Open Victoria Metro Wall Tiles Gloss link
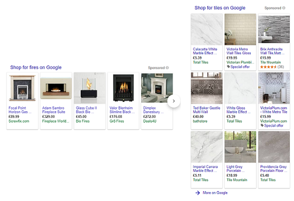Viewport: 294px width, 201px height. [239, 51]
